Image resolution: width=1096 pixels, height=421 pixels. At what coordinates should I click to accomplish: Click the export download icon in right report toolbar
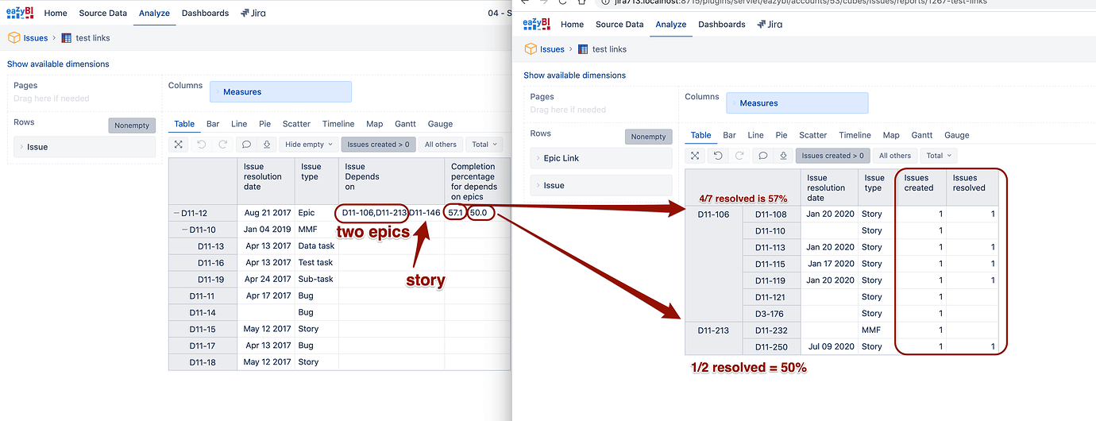click(784, 156)
